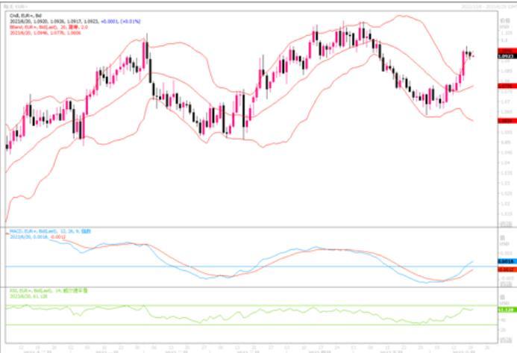Click the lower green RSI threshold line
This screenshot has width=517, height=353.
coord(224,325)
